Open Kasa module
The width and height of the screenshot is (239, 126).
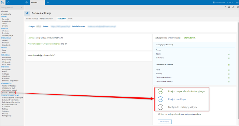tap(4, 50)
